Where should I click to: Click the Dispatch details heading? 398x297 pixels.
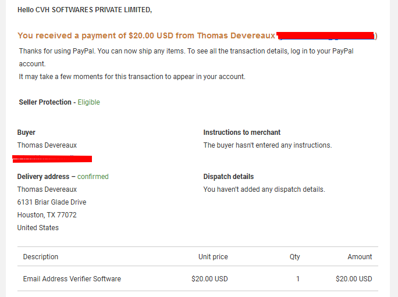click(x=229, y=177)
